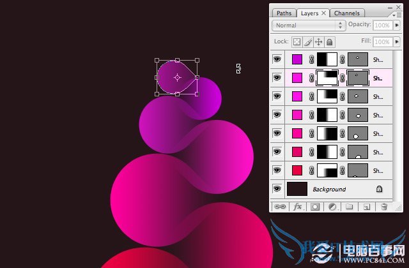Click the magenta color swatch of selected layer

coord(297,78)
